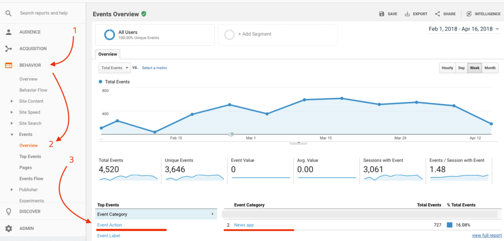Open the Acquisition section icon
Screen dimensions: 504x241
(x=8, y=49)
